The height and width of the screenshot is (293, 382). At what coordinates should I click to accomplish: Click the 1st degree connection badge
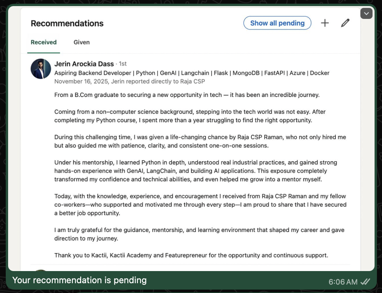(x=123, y=64)
